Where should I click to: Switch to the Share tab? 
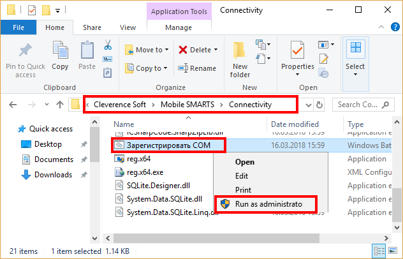[x=92, y=27]
